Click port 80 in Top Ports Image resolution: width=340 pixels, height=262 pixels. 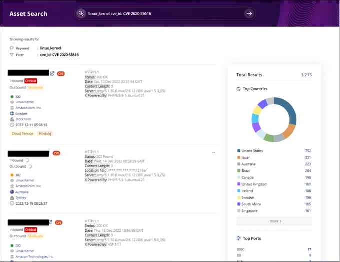[x=239, y=255]
